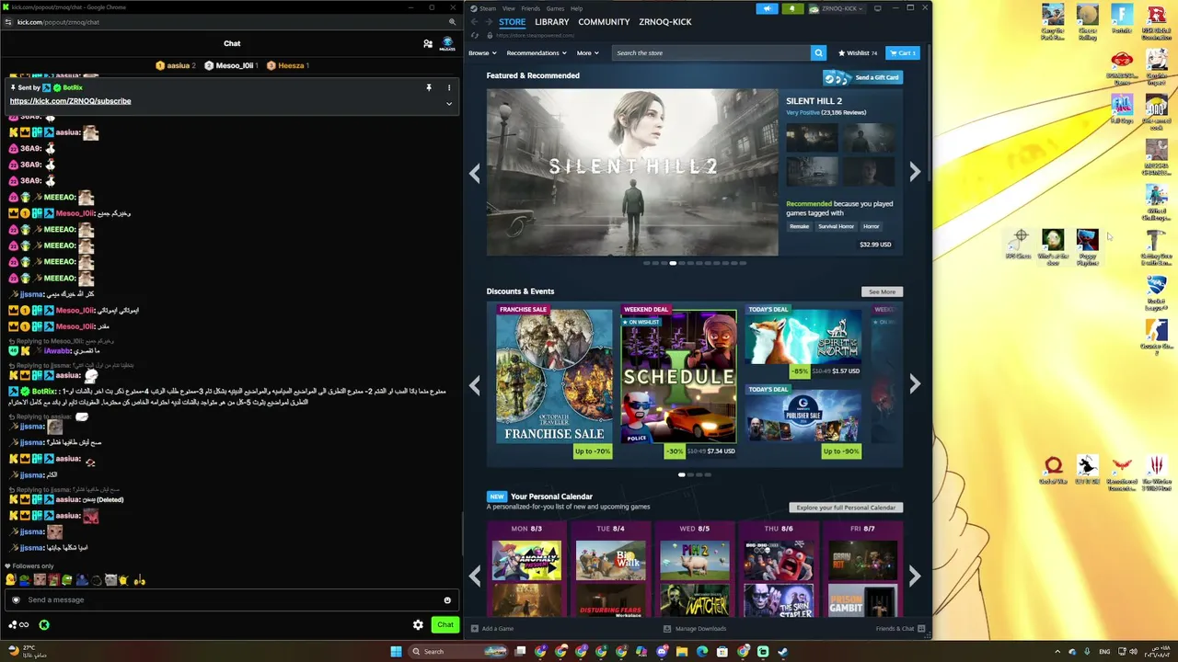Click the Add a Game plus icon
Viewport: 1178px width, 662px height.
[475, 629]
